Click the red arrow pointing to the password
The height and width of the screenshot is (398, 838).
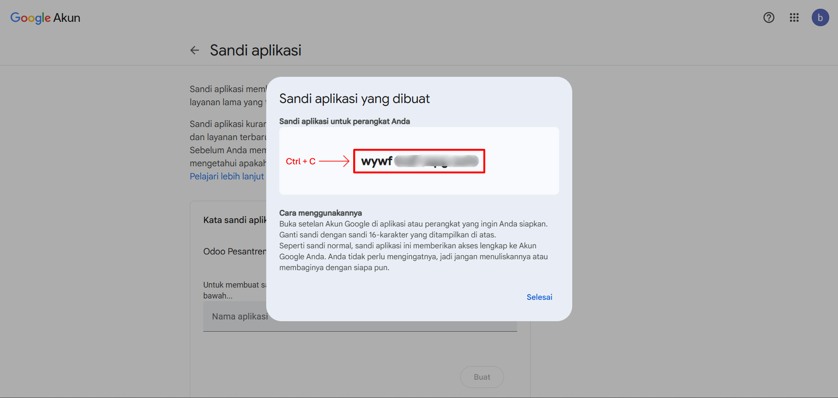tap(334, 161)
